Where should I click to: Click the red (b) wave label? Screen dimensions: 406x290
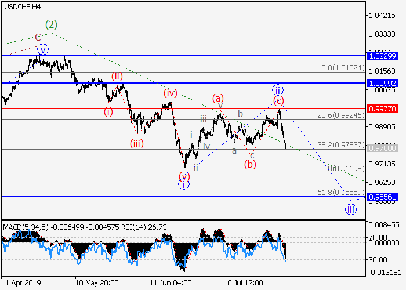pyautogui.click(x=250, y=164)
